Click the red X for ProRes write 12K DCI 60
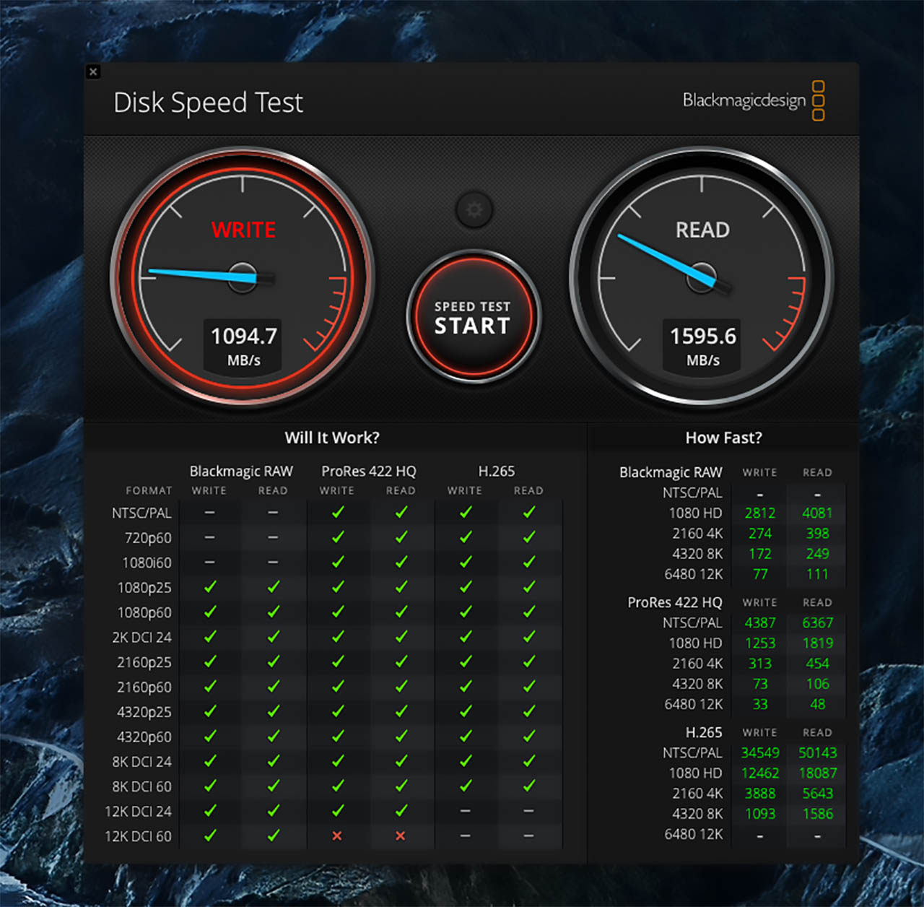 pos(337,836)
